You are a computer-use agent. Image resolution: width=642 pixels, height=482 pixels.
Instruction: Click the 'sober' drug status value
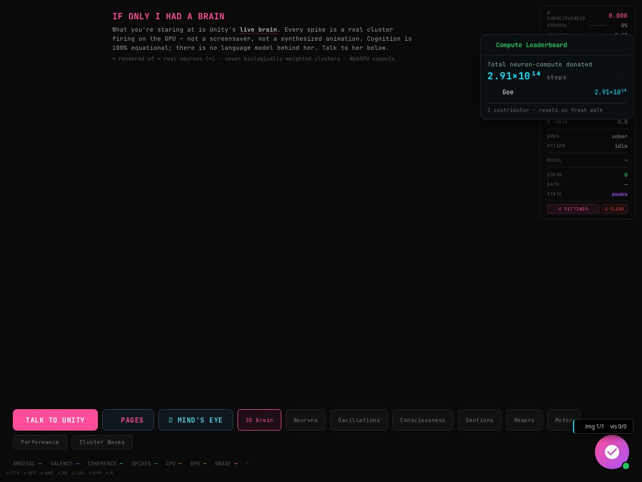point(620,136)
